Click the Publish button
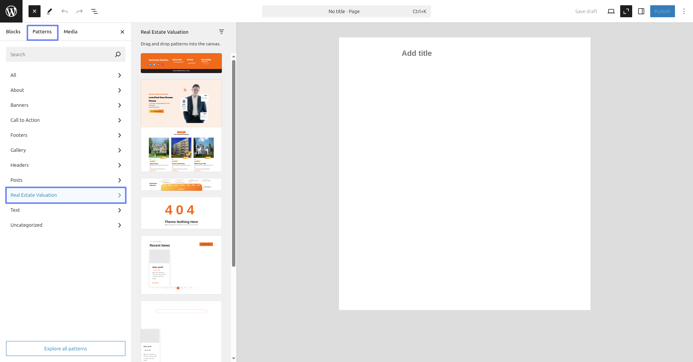 pyautogui.click(x=662, y=11)
